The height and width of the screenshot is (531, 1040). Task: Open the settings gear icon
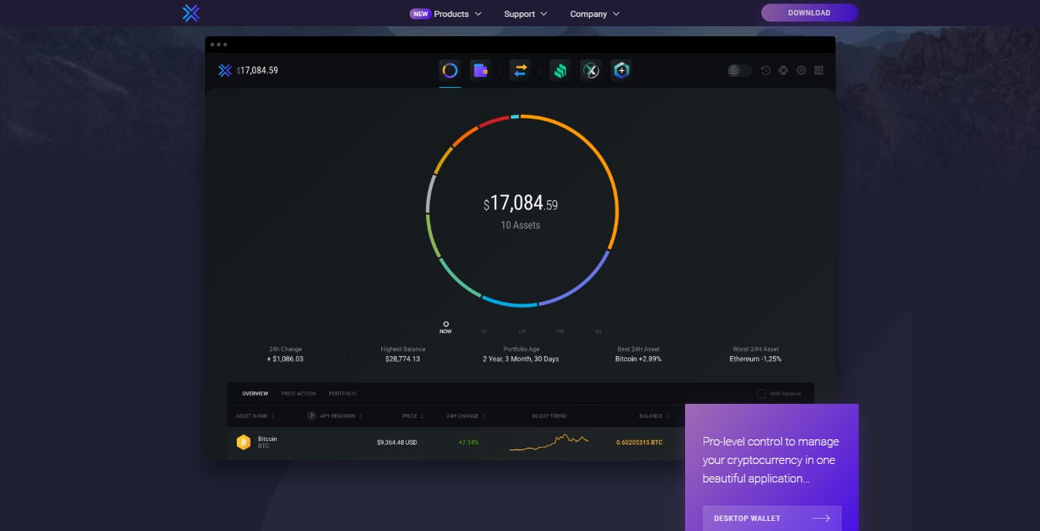pos(801,70)
